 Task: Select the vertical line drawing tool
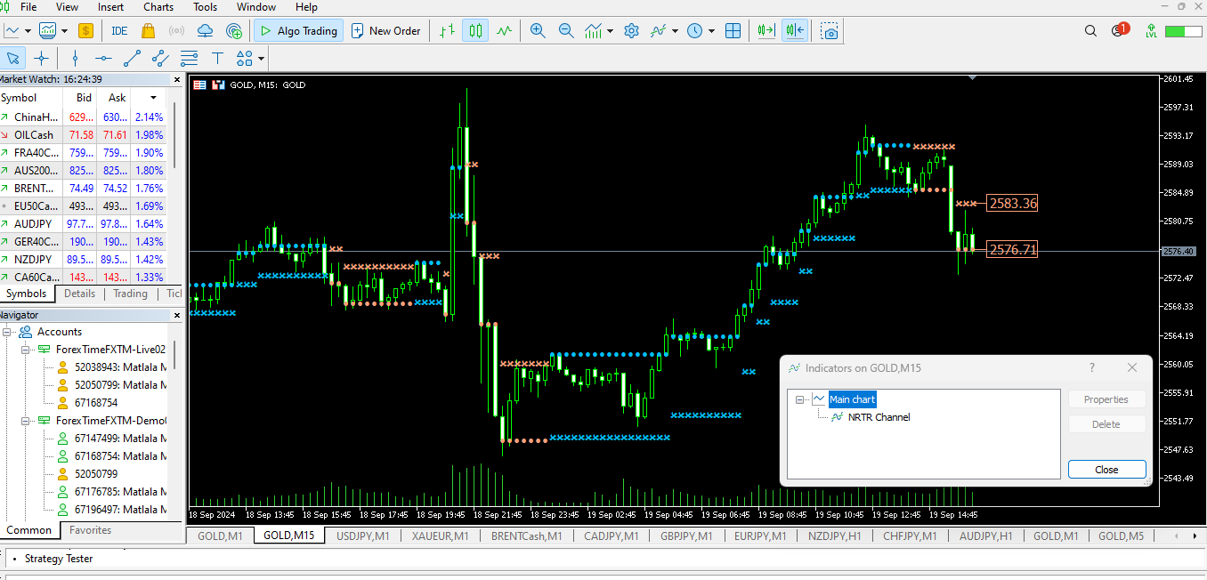click(75, 59)
